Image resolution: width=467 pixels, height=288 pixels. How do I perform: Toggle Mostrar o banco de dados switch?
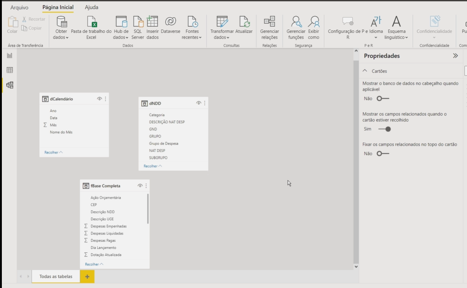coord(383,99)
